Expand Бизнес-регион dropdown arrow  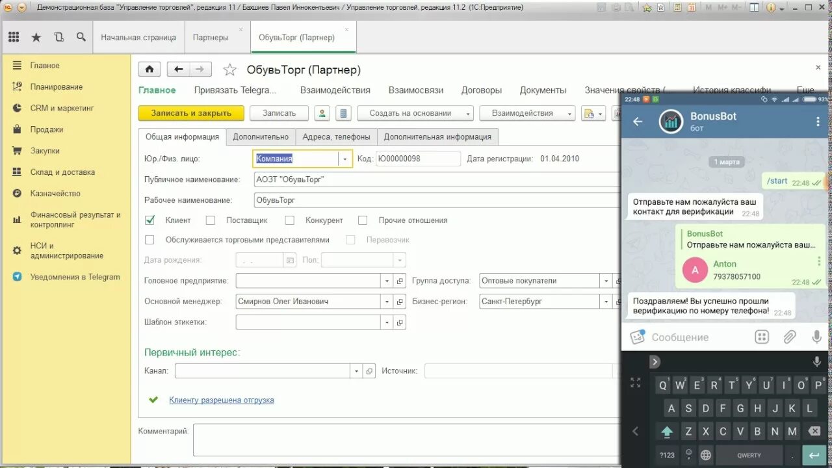(606, 302)
